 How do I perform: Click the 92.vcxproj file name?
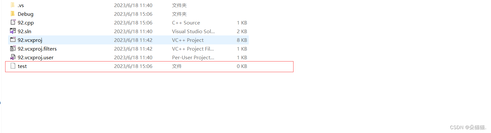click(30, 40)
